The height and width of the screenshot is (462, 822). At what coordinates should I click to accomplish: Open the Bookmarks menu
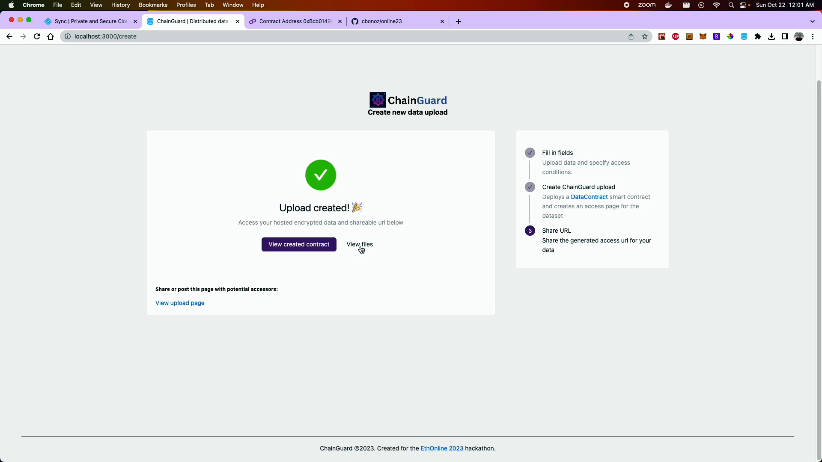153,5
